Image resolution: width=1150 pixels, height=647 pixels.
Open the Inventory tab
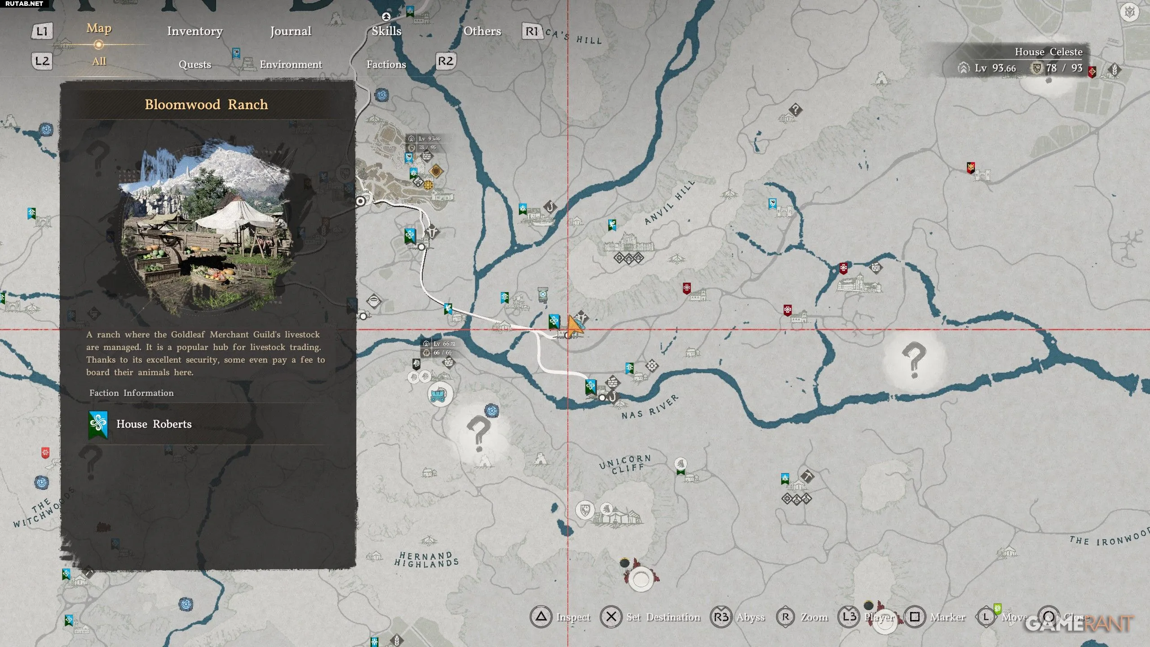click(x=195, y=31)
